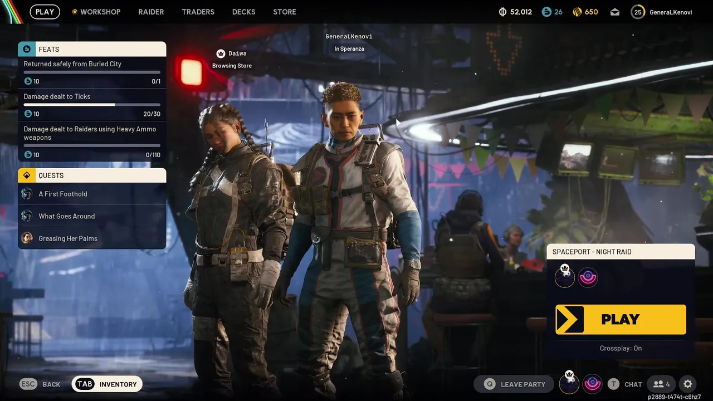Click the Heavy Ammo feat reward token icon
Image resolution: width=713 pixels, height=401 pixels.
coord(28,154)
